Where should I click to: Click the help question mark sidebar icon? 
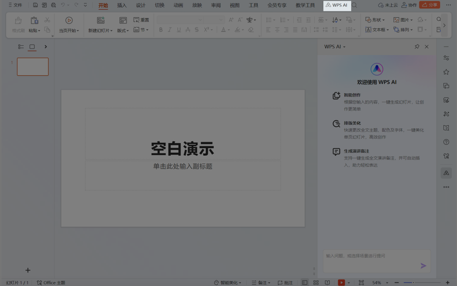[446, 142]
